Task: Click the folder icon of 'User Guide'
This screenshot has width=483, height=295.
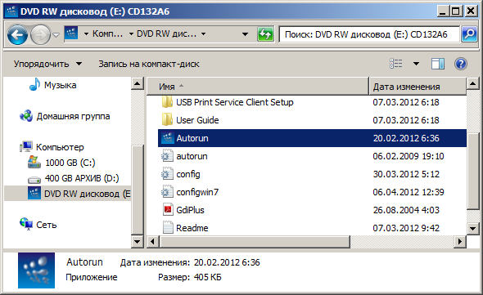Action: (167, 119)
